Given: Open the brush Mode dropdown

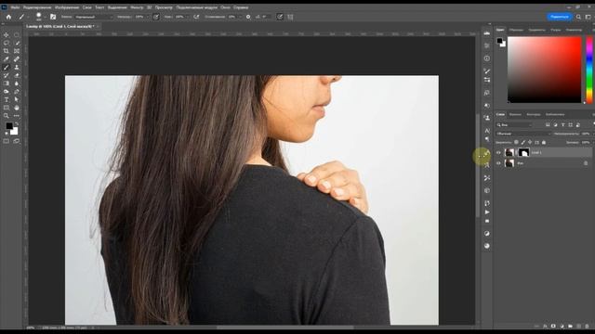Looking at the screenshot, I should click(93, 17).
